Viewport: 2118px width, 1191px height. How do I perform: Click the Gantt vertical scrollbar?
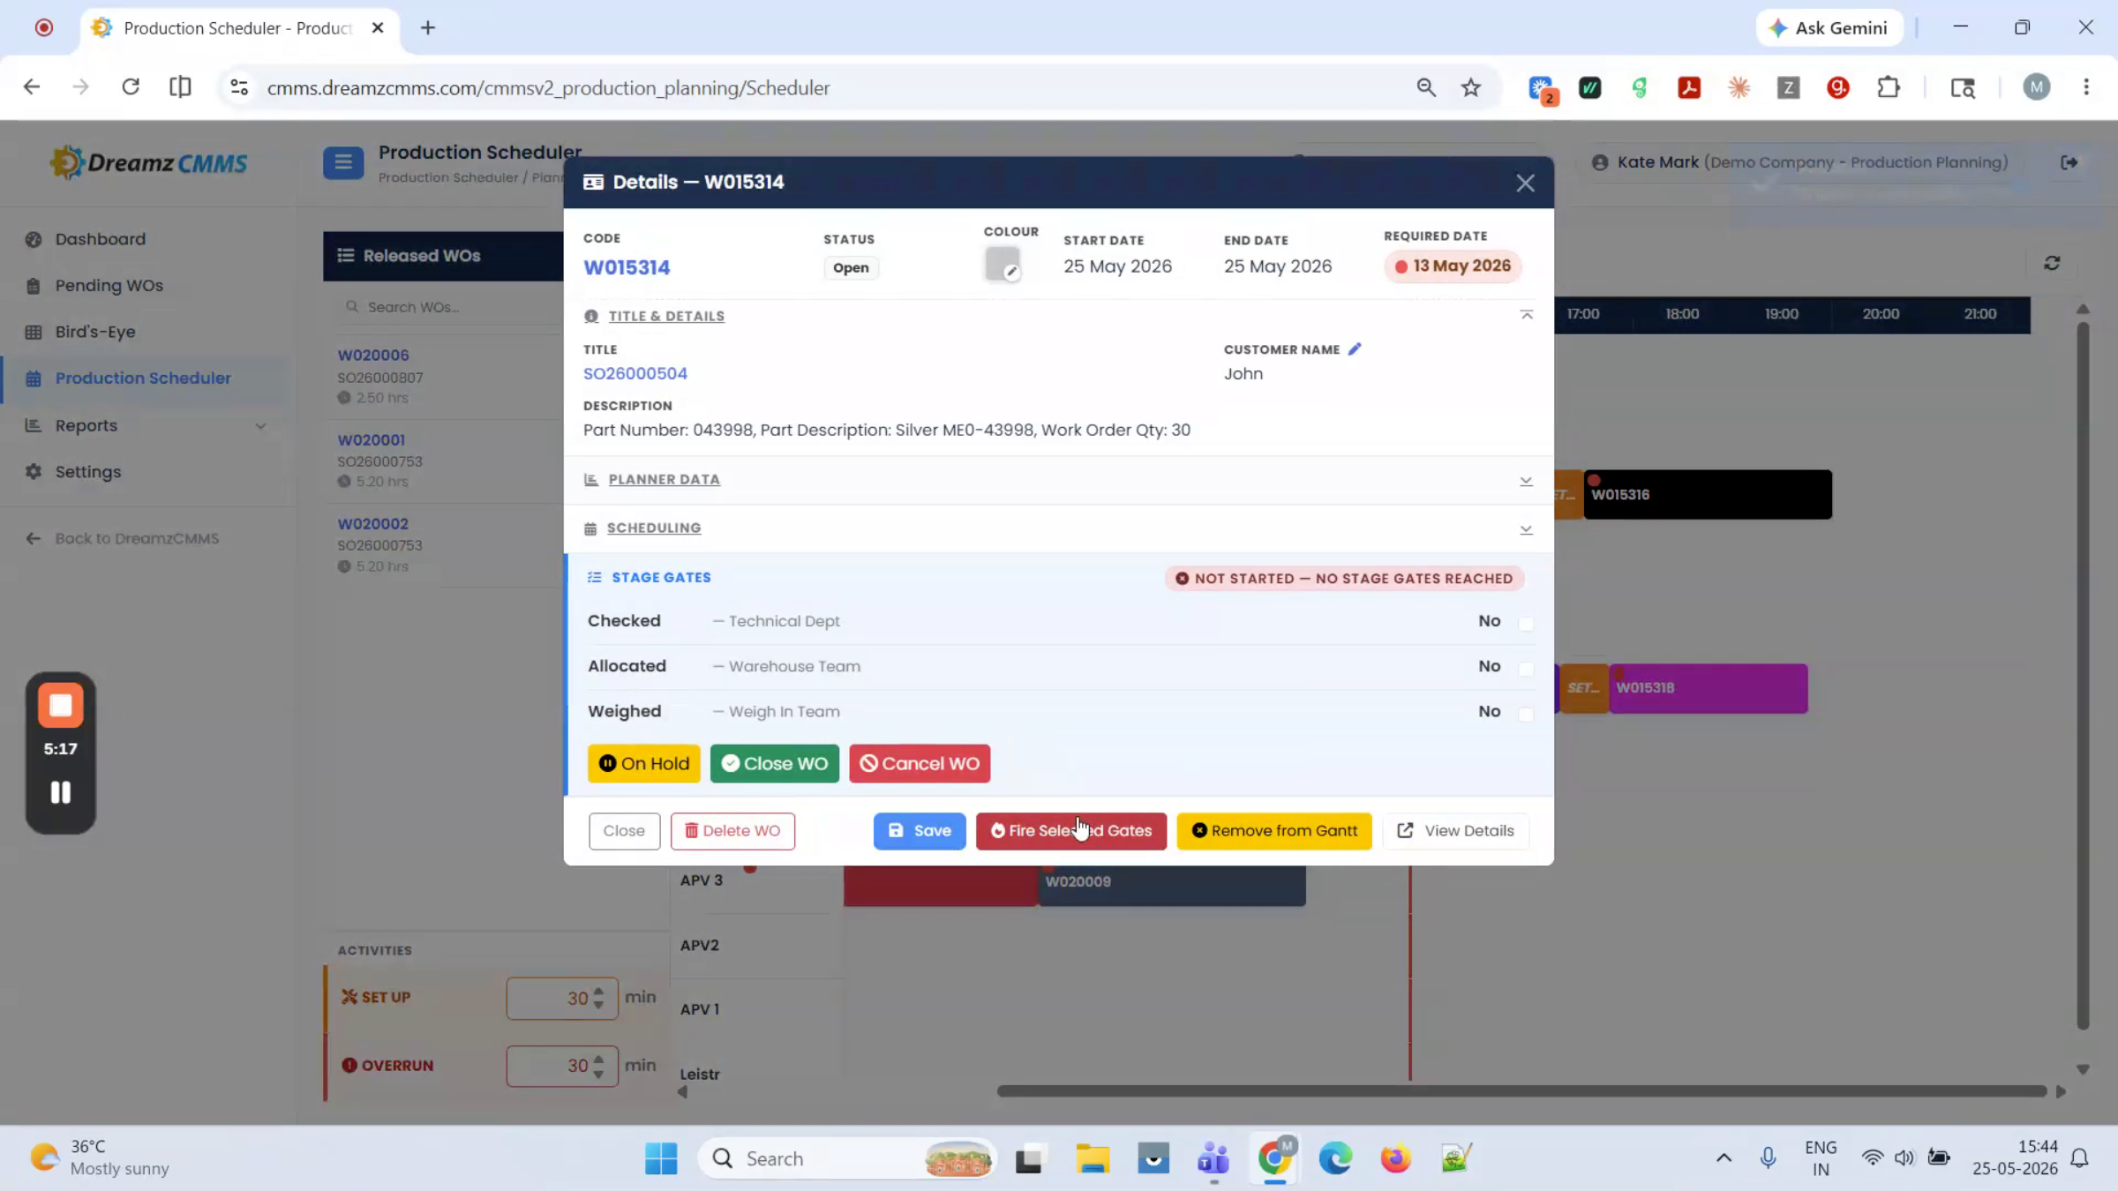click(2083, 675)
